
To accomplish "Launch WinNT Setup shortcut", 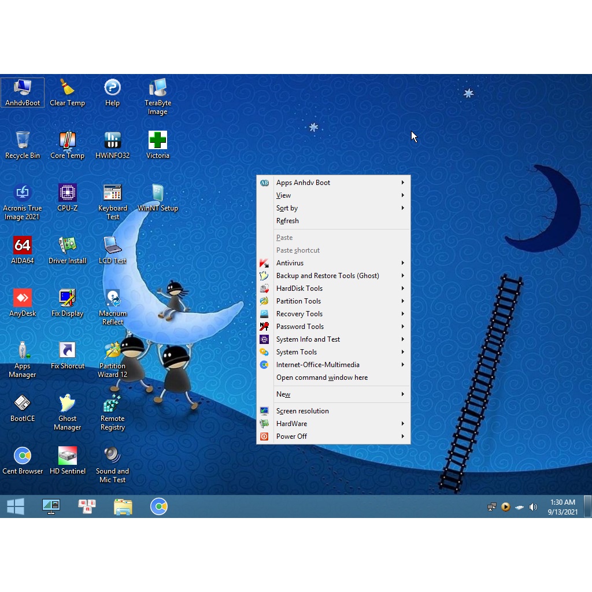I will [158, 198].
